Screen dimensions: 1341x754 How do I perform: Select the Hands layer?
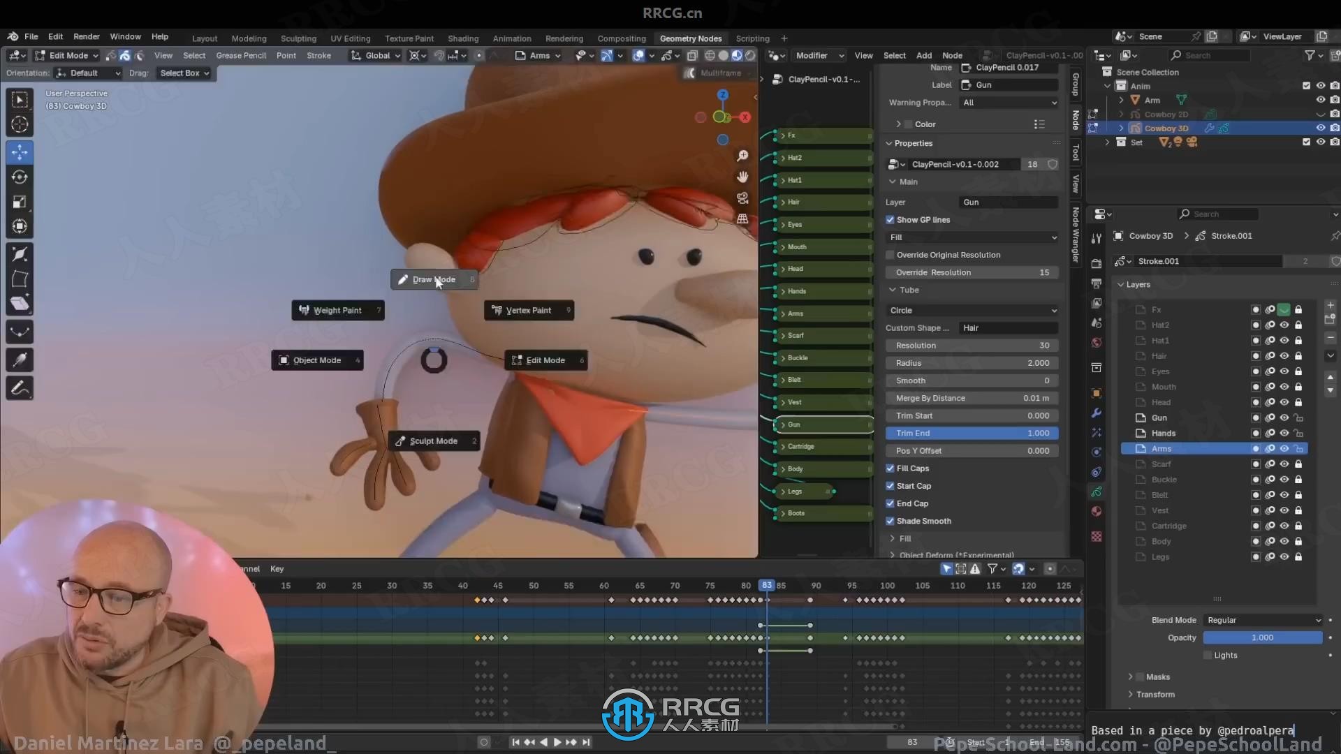coord(1164,434)
